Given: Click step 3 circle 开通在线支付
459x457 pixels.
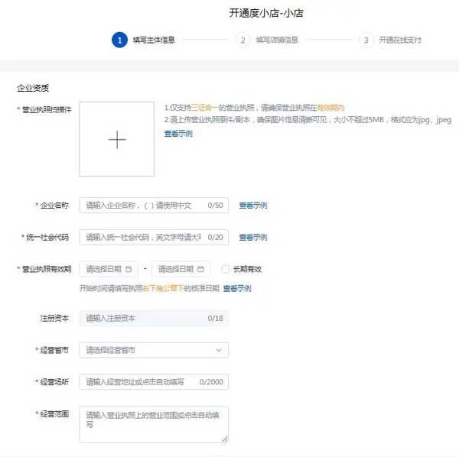Looking at the screenshot, I should tap(366, 40).
